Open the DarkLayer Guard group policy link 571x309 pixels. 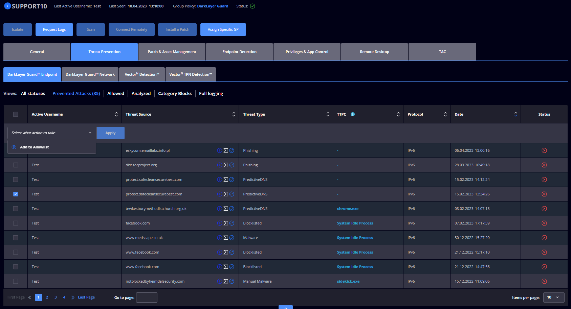[213, 6]
